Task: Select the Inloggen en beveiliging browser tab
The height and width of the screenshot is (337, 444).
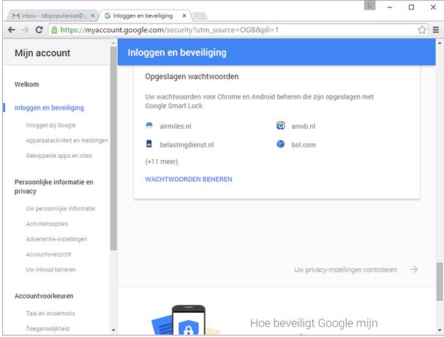Action: (x=145, y=16)
